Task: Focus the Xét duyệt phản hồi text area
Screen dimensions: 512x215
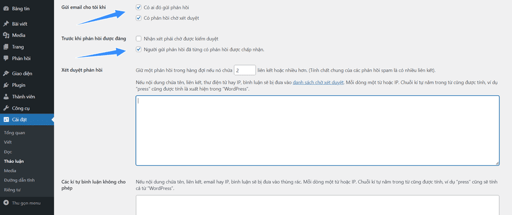Action: (317, 130)
